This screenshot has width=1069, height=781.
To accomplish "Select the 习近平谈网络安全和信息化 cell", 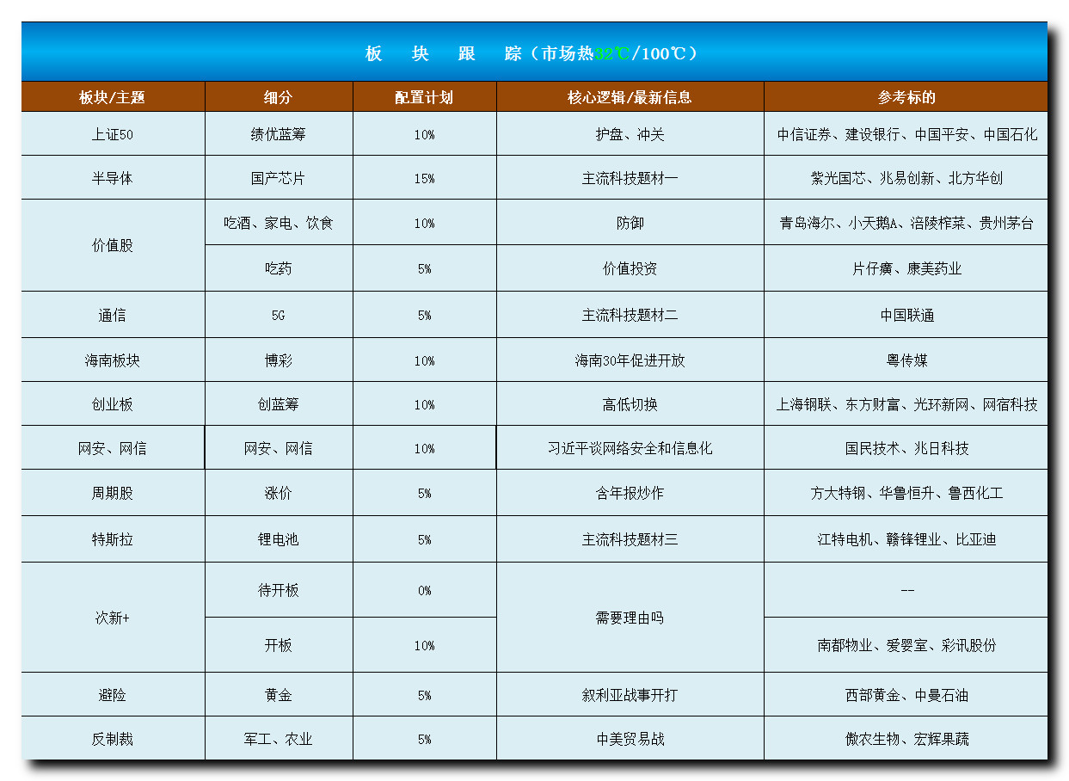I will 630,448.
